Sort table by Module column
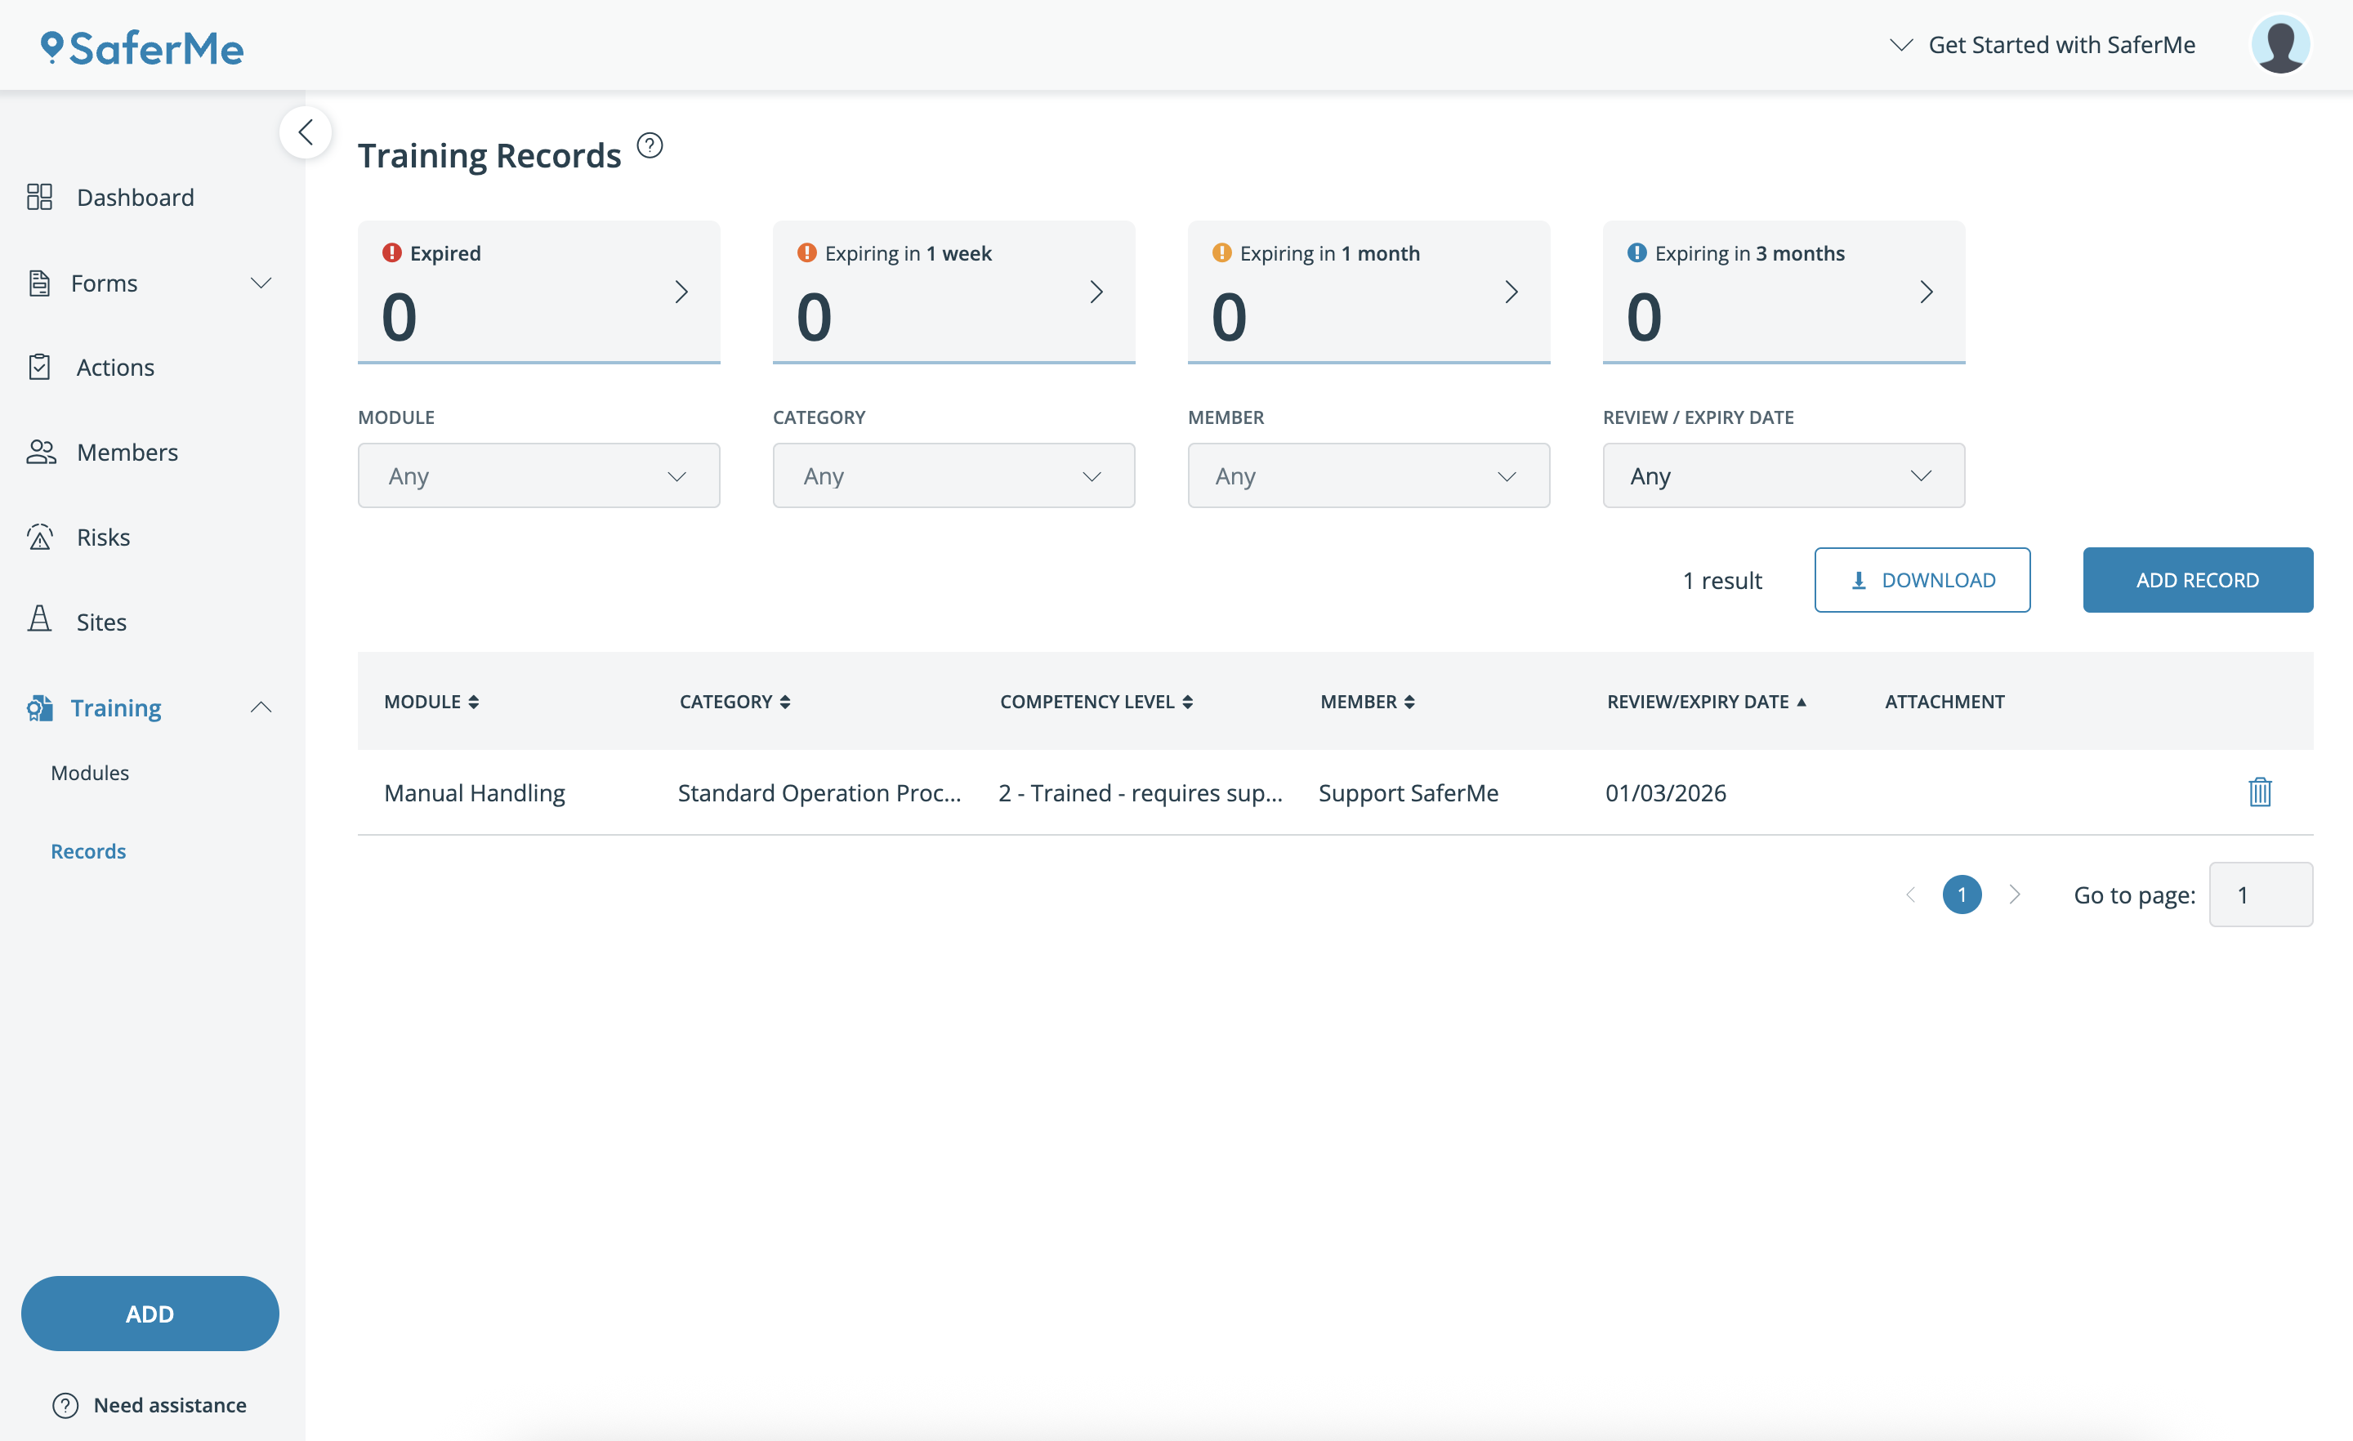 coord(431,702)
